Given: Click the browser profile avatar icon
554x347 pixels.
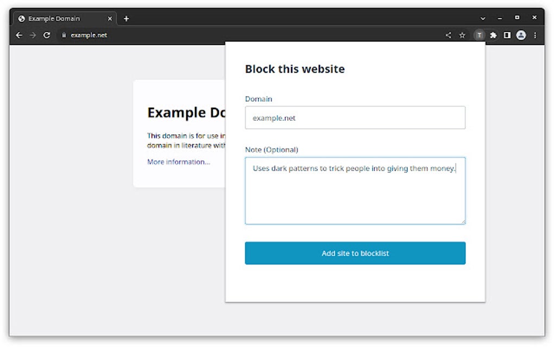Looking at the screenshot, I should tap(521, 35).
